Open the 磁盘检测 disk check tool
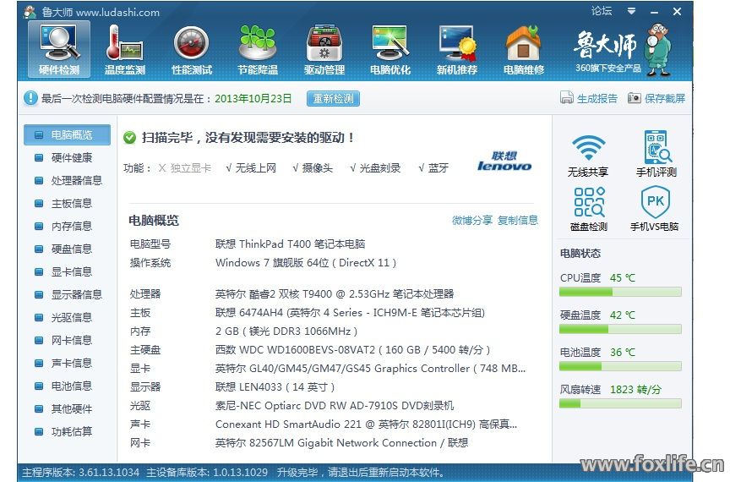This screenshot has height=482, width=730. (587, 208)
